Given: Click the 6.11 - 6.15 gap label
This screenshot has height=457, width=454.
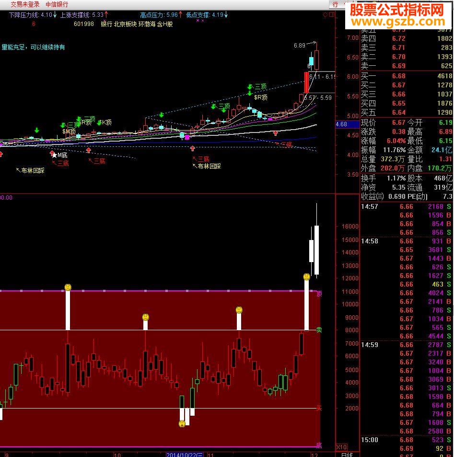Looking at the screenshot, I should 322,77.
